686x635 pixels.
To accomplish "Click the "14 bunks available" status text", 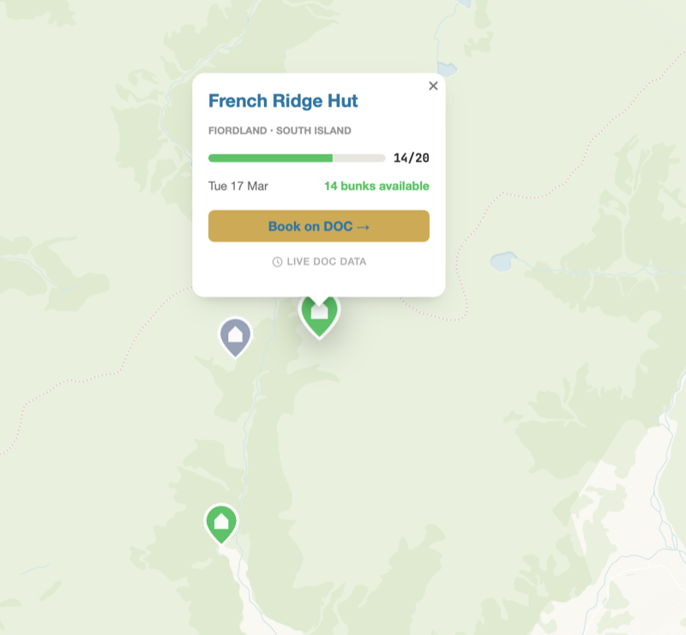I will click(x=376, y=187).
